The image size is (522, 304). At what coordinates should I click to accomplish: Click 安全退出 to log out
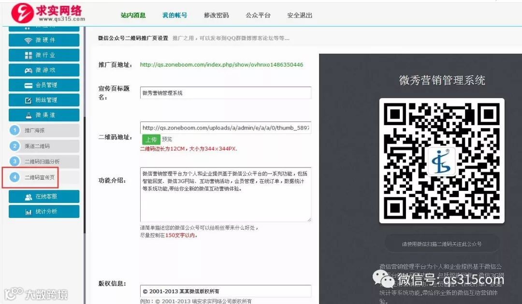300,15
